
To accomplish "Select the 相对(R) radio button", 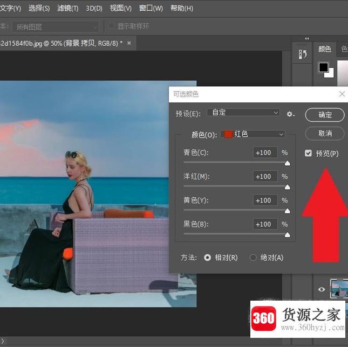I will [x=207, y=258].
